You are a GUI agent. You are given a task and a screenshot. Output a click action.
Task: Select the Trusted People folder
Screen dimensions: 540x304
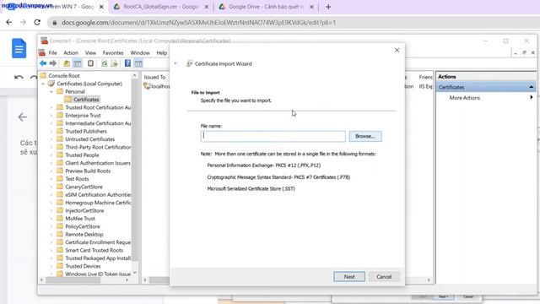(x=82, y=155)
